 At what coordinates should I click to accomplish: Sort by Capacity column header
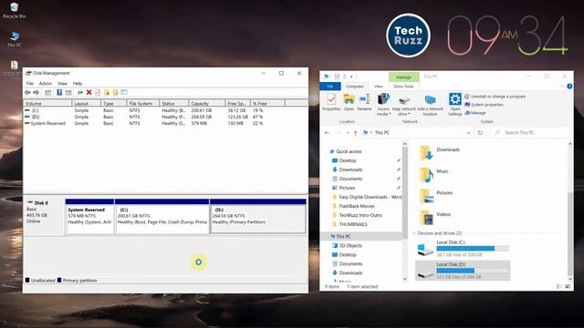(x=207, y=103)
